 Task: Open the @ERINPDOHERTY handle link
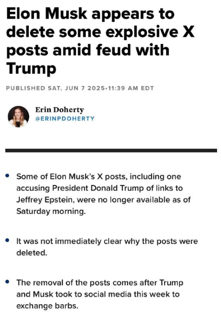pyautogui.click(x=65, y=119)
